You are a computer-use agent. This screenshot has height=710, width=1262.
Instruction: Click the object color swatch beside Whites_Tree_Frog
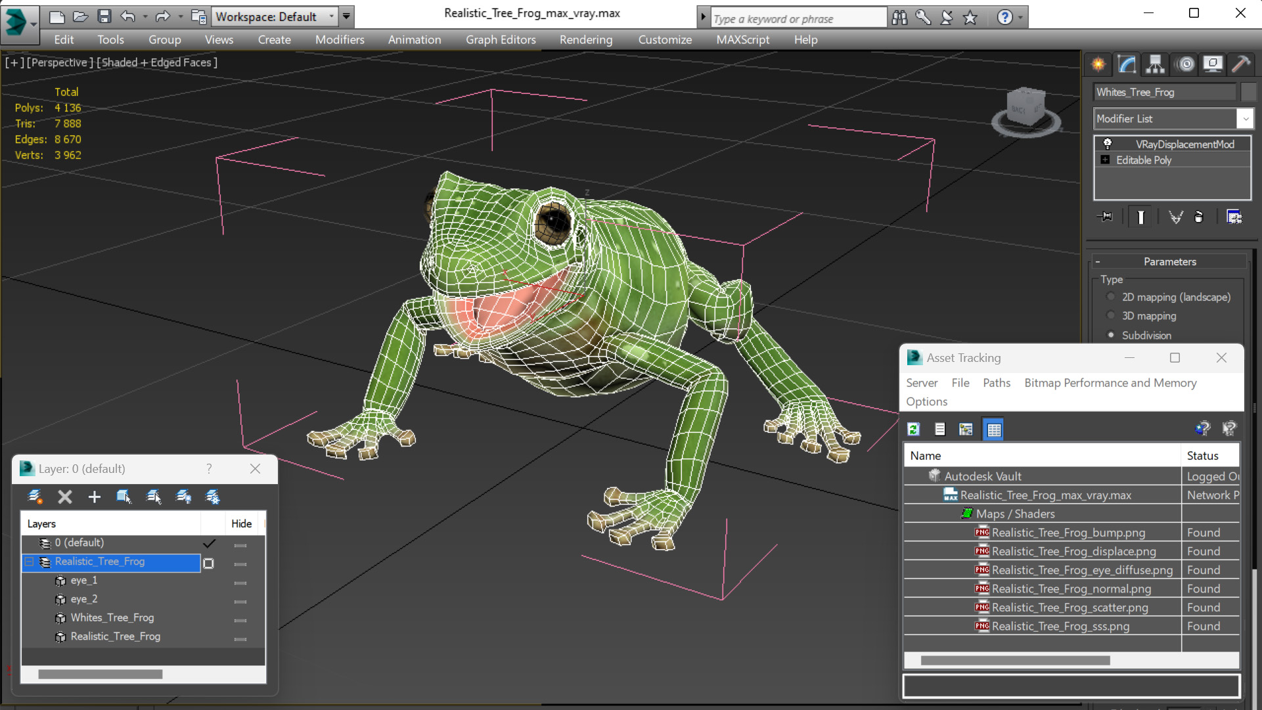[1249, 92]
